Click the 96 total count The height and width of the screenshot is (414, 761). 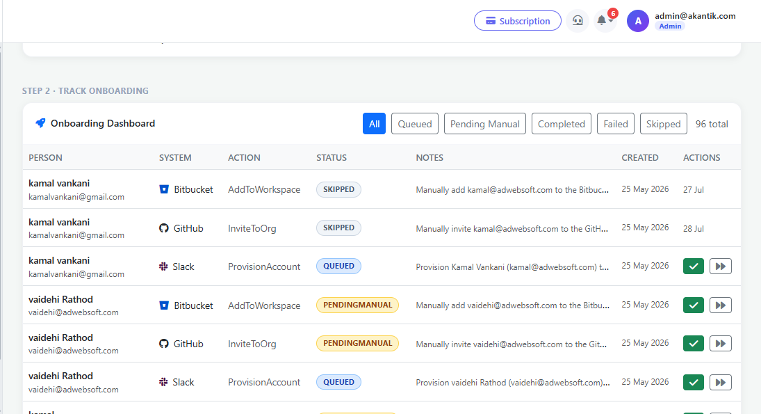click(x=712, y=124)
